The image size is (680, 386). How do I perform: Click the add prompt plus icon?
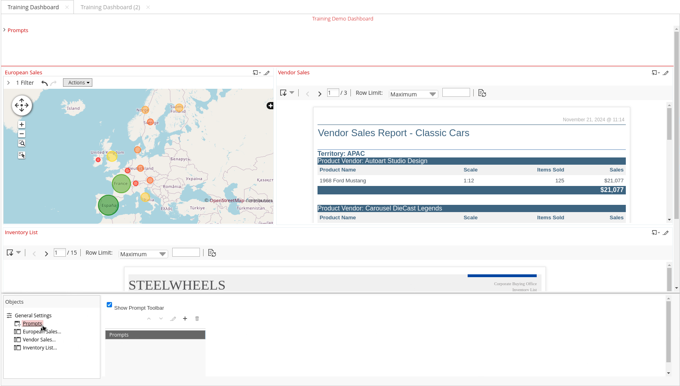185,319
